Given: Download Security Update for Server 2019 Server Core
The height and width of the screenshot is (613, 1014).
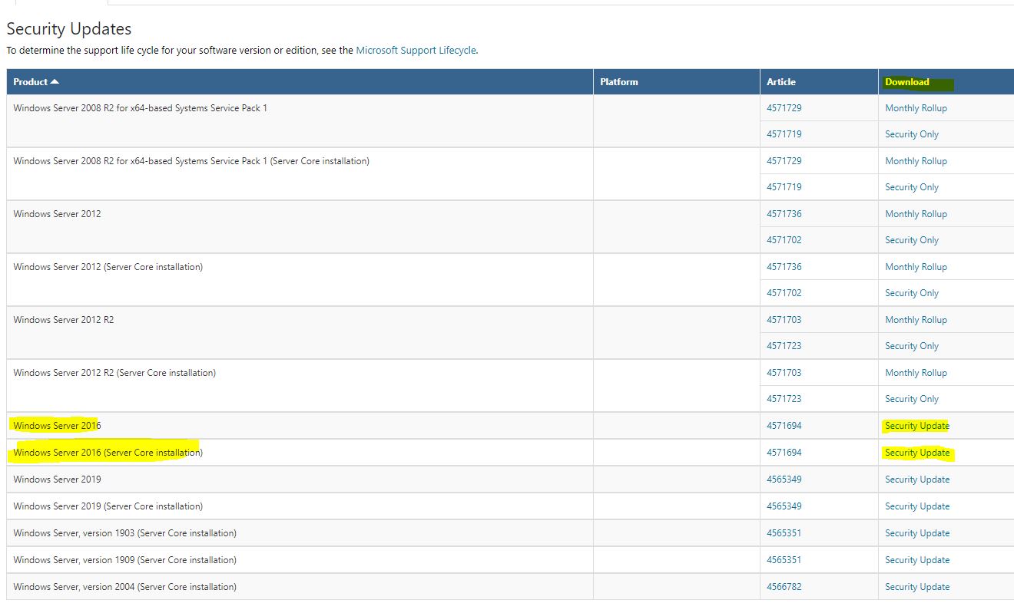Looking at the screenshot, I should point(917,506).
